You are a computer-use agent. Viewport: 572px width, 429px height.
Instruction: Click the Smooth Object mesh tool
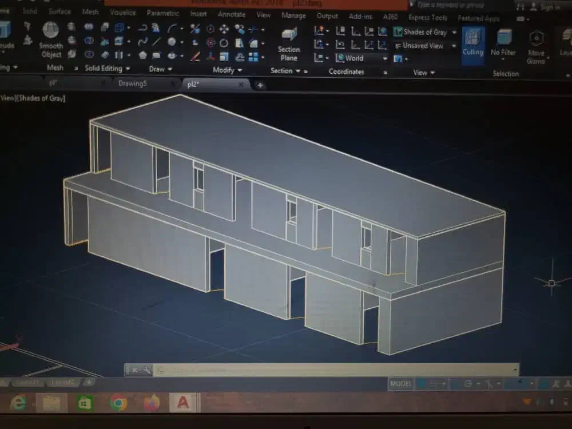(x=51, y=40)
